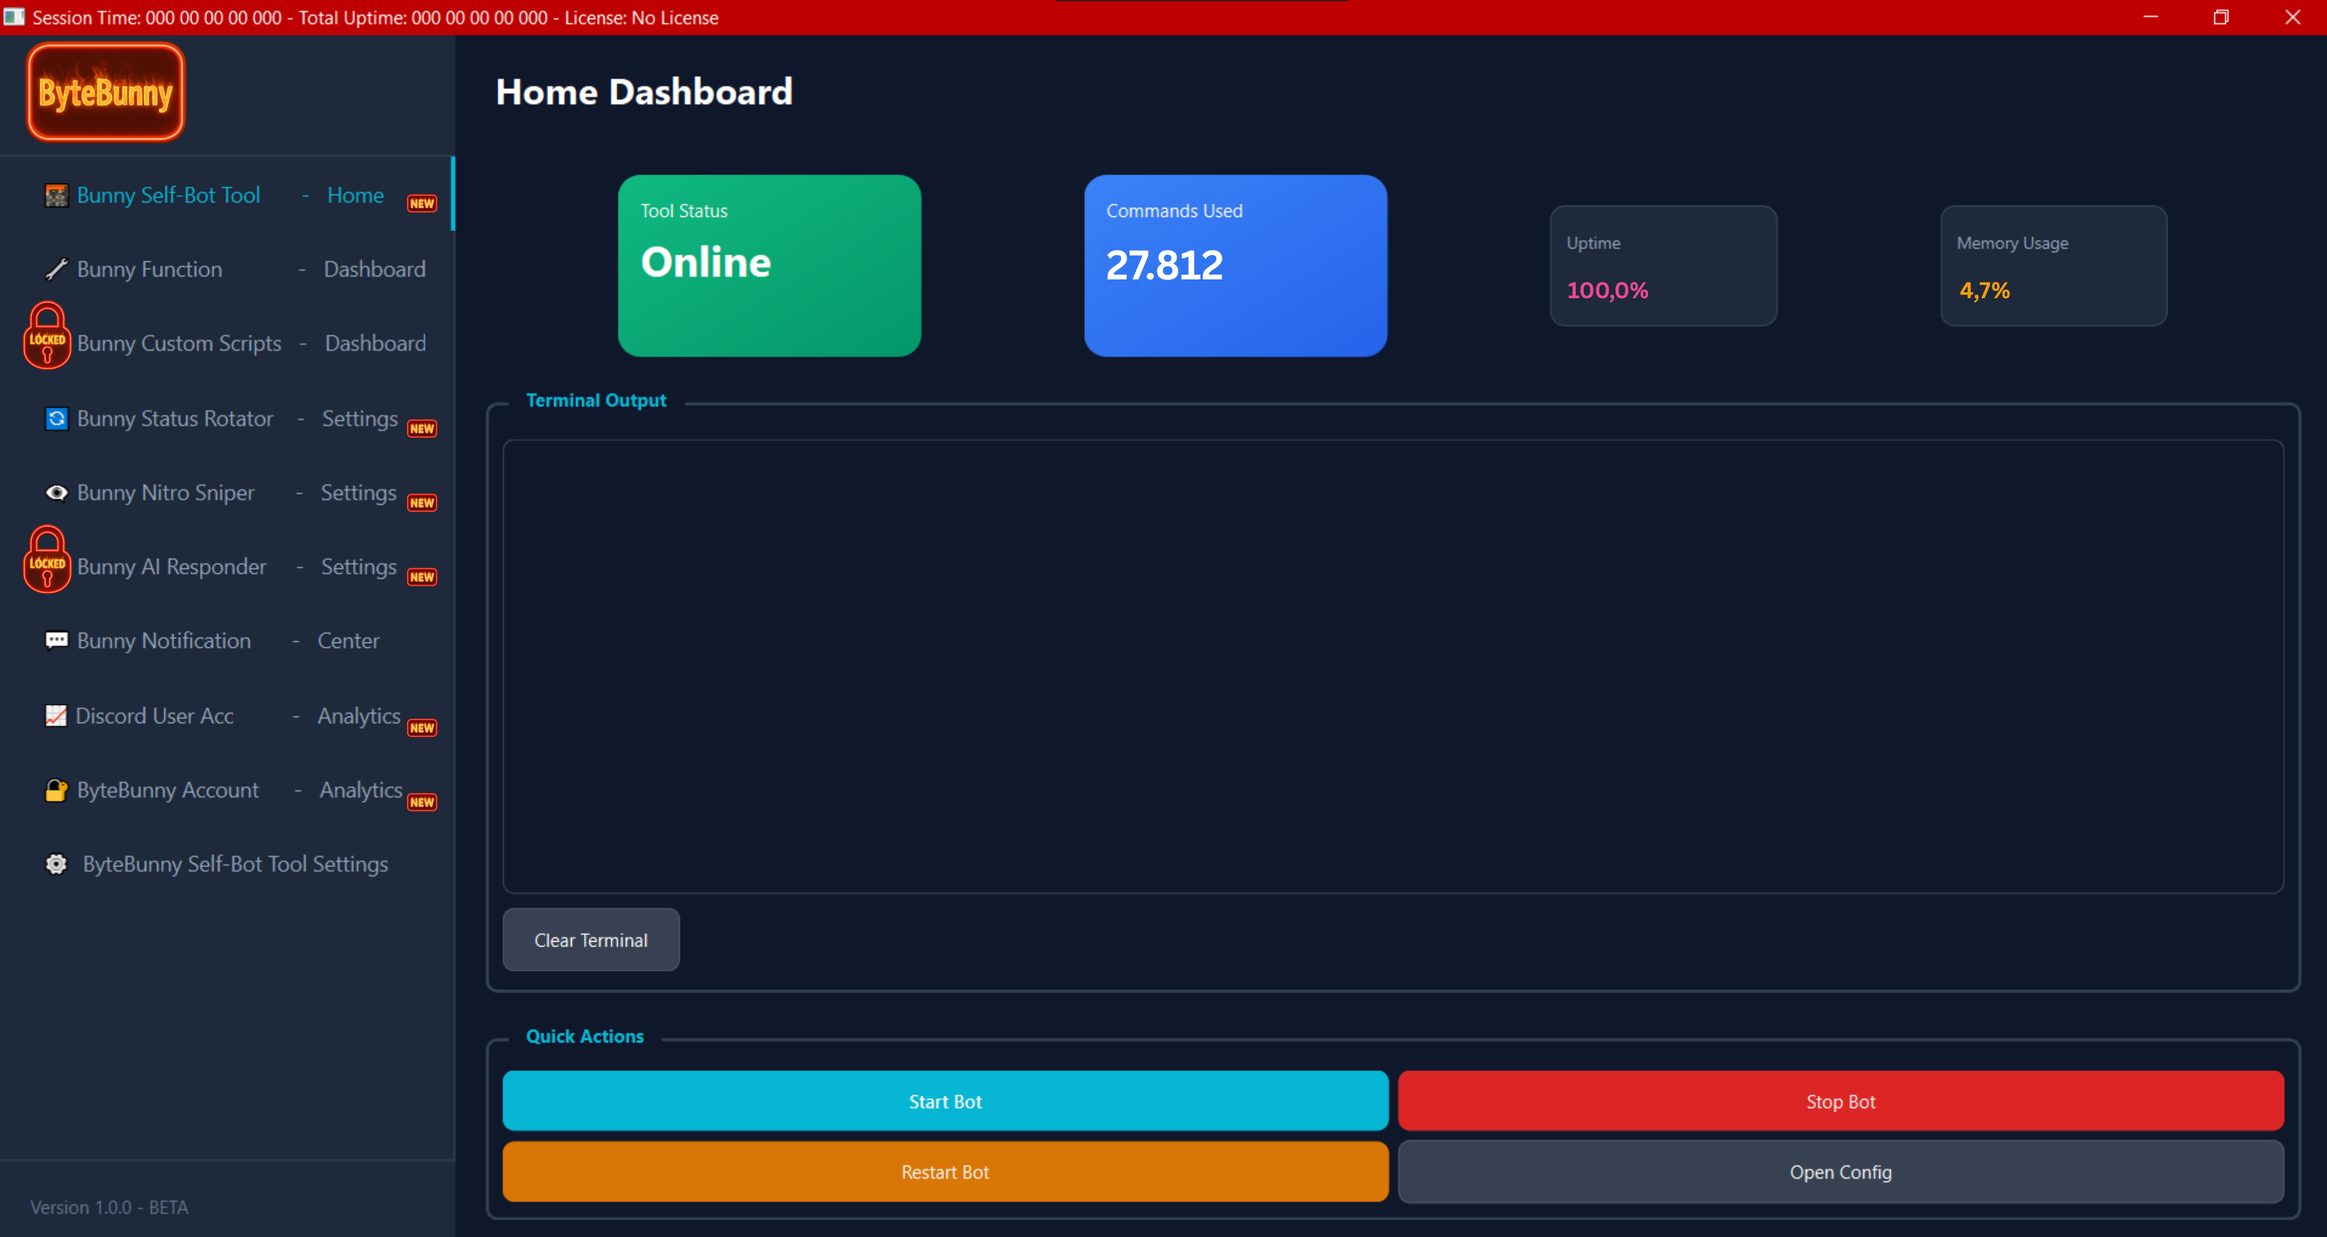This screenshot has height=1237, width=2327.
Task: Select the Bunny Function wrench icon
Action: (x=56, y=269)
